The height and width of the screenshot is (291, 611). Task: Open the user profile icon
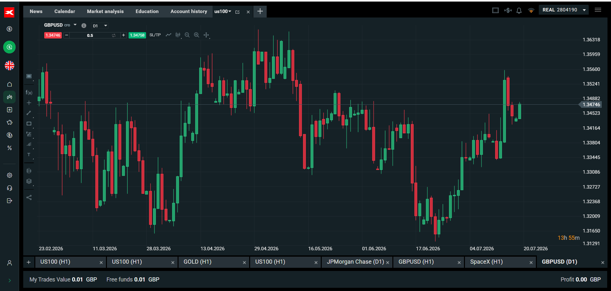10,263
